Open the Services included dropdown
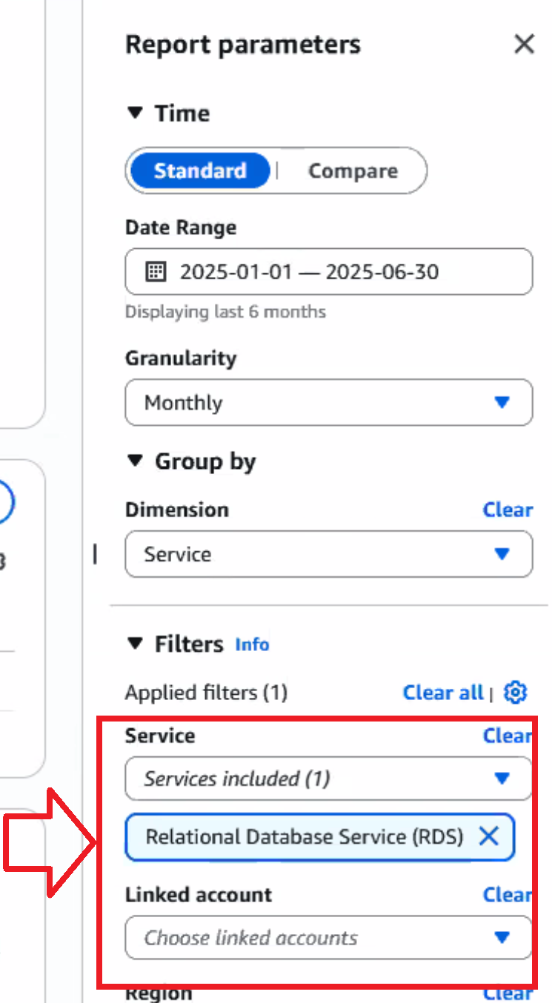Image resolution: width=552 pixels, height=1003 pixels. tap(328, 779)
